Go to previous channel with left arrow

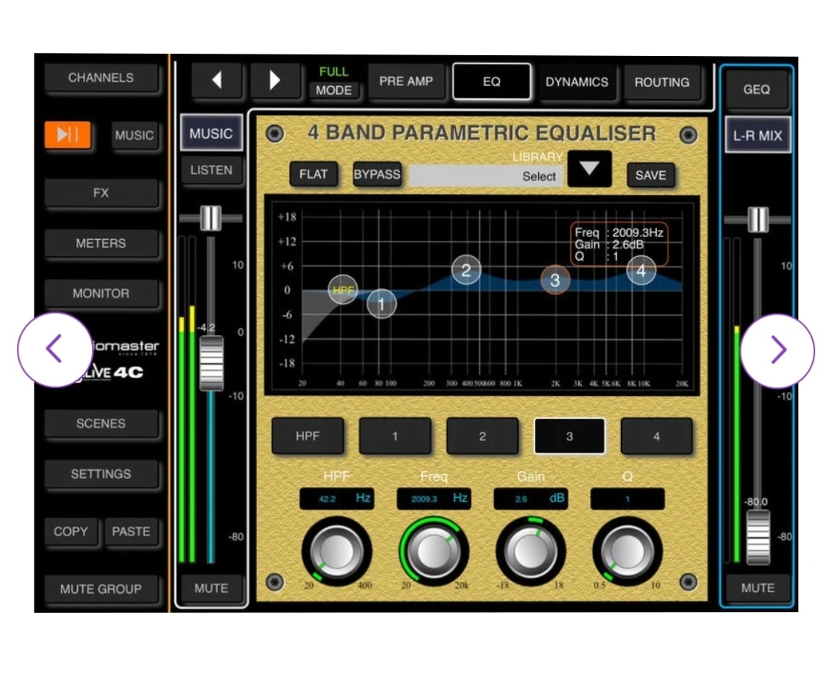[216, 81]
